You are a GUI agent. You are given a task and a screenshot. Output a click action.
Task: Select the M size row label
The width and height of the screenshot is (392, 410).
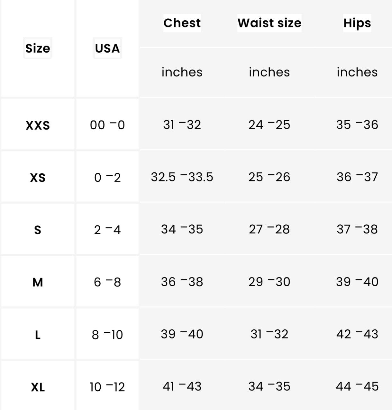point(38,282)
